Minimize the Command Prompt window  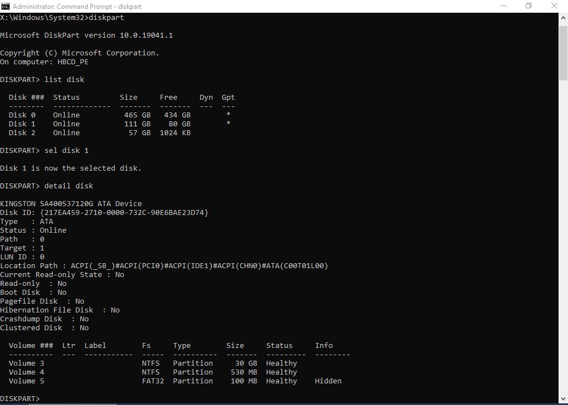[x=503, y=6]
